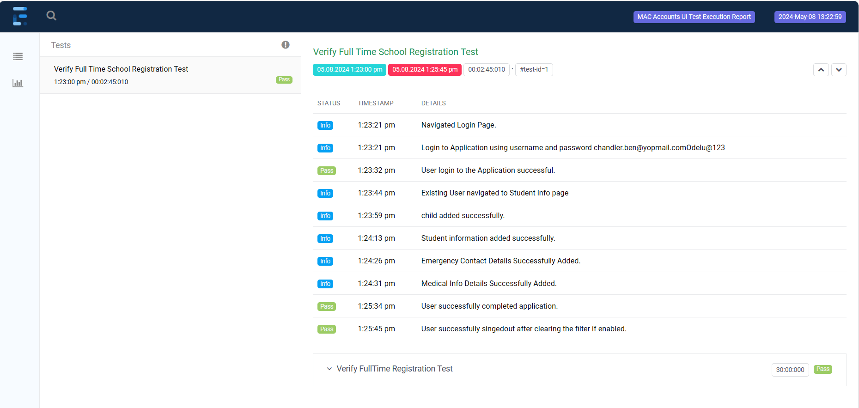Click the Extent report logo icon
Viewport: 859px width, 408px height.
point(20,16)
